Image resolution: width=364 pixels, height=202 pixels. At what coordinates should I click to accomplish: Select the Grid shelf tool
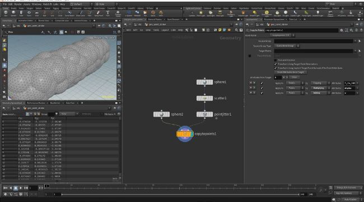36,13
